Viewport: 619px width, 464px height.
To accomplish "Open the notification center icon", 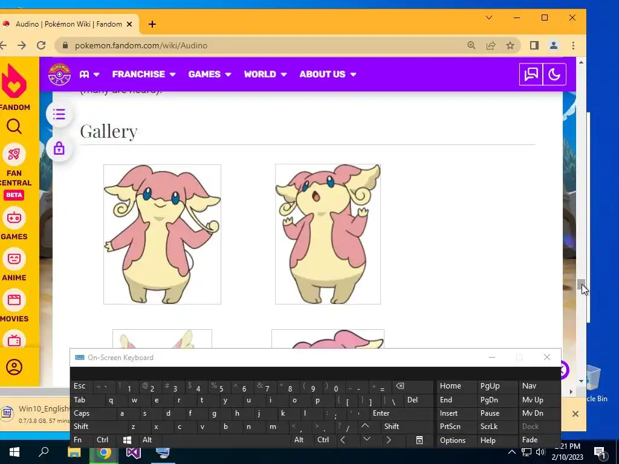I will tap(599, 452).
